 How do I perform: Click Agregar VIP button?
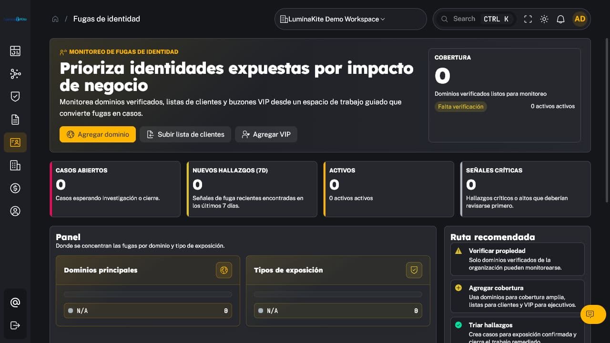point(266,134)
